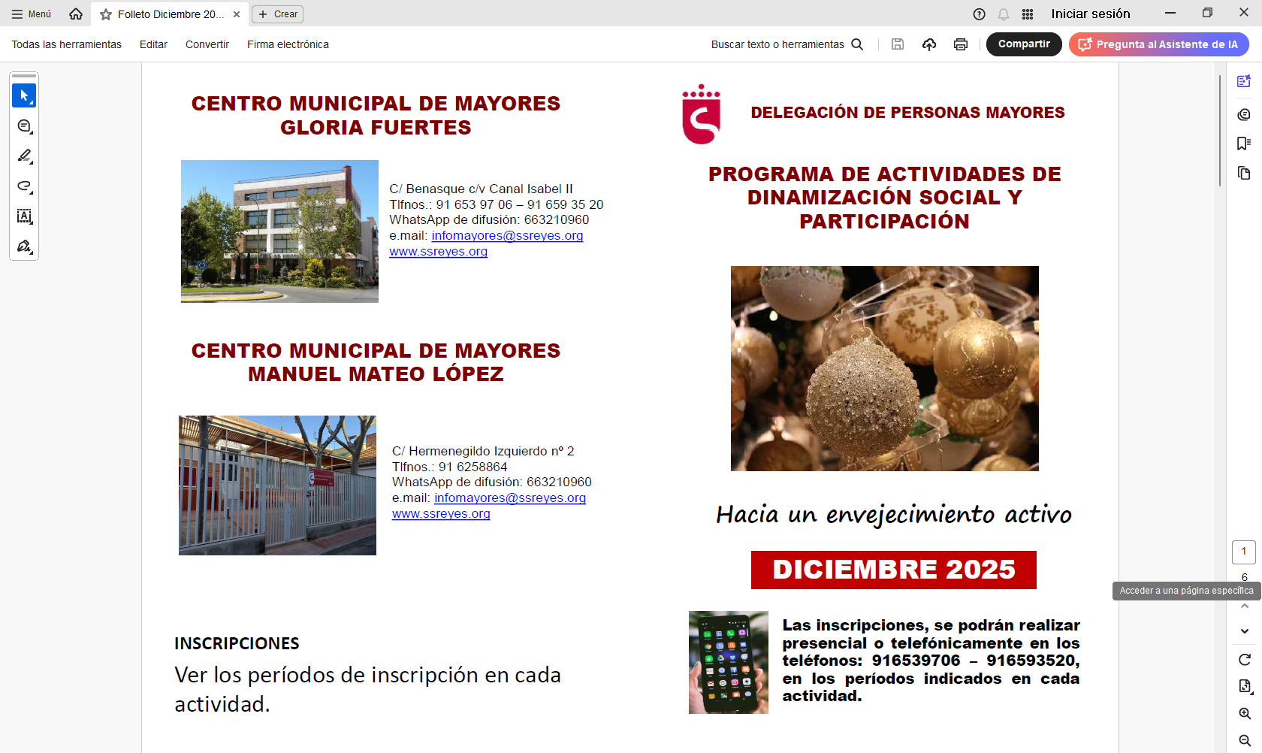Click the current page number box
Screen dimensions: 1262x753
click(x=1244, y=552)
